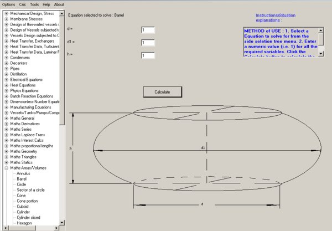332x231 pixels.
Task: Open the About menu
Action: tap(59, 4)
